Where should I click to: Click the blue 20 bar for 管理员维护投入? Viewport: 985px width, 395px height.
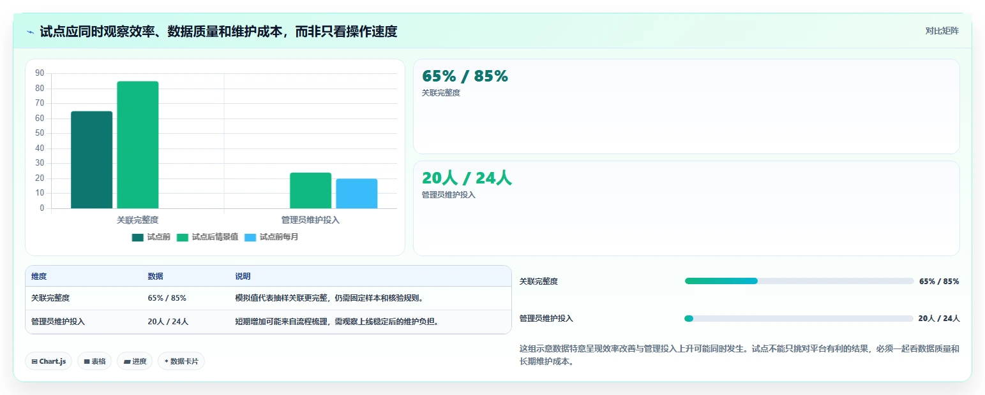[357, 194]
